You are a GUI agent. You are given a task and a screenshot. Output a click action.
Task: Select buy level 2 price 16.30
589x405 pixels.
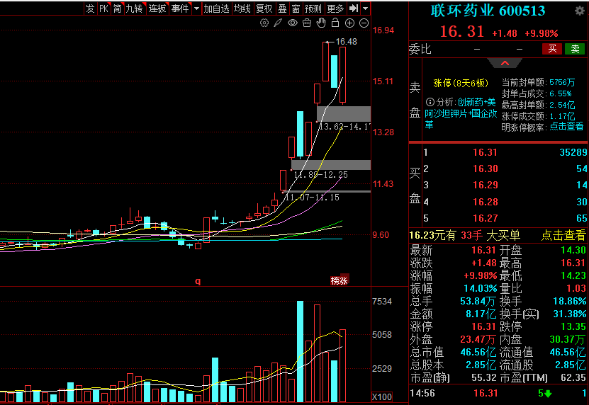pyautogui.click(x=485, y=169)
